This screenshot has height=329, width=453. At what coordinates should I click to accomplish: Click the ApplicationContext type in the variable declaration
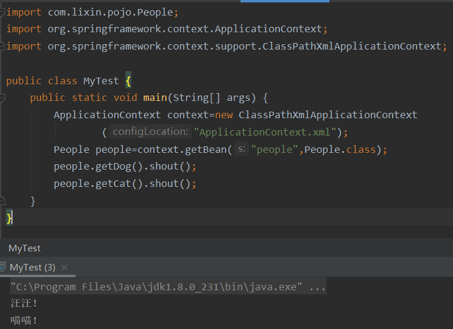point(107,115)
